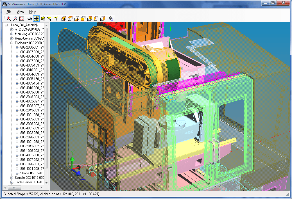Select the 803-4002-027 tree item
292x199 pixels.
pyautogui.click(x=32, y=101)
